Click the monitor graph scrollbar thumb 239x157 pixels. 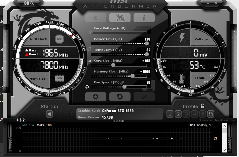(224, 131)
